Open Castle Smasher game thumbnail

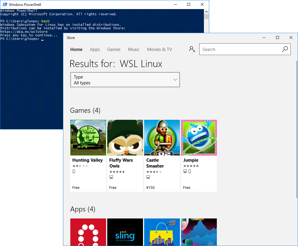162,138
